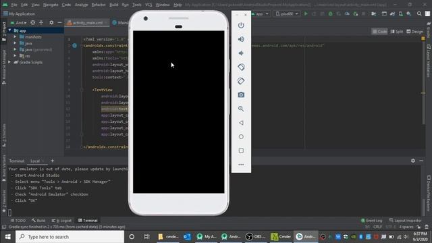Open the Layout Inspector
The image size is (432, 243).
point(405,221)
